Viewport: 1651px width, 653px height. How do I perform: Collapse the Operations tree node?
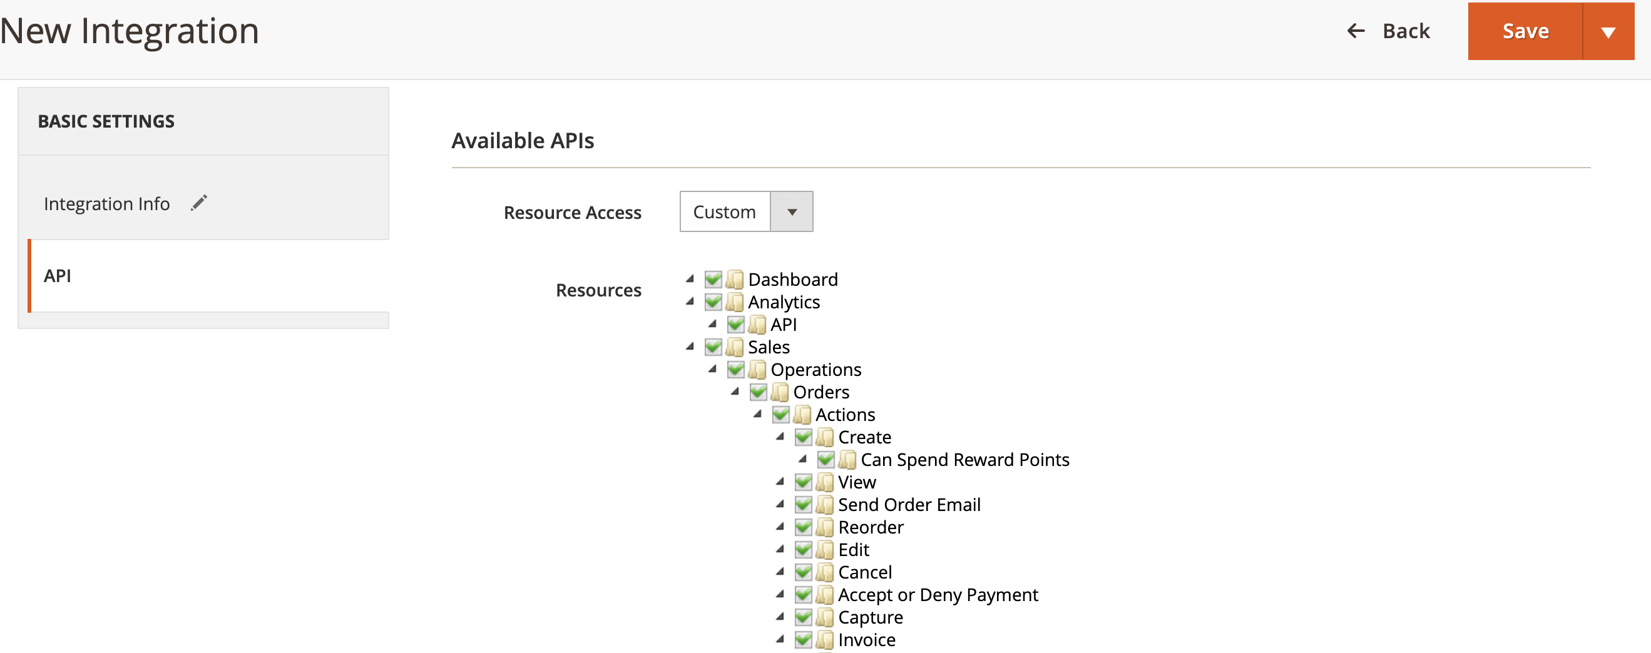click(x=712, y=369)
